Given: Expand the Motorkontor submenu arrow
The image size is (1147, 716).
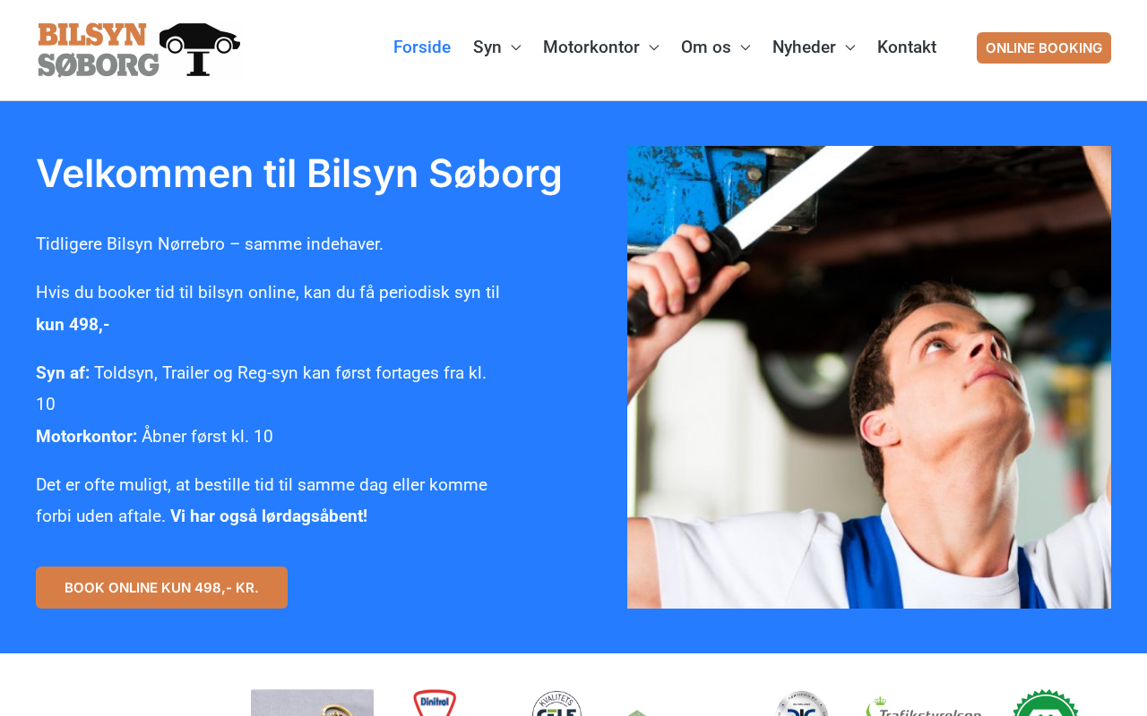Looking at the screenshot, I should click(x=654, y=47).
